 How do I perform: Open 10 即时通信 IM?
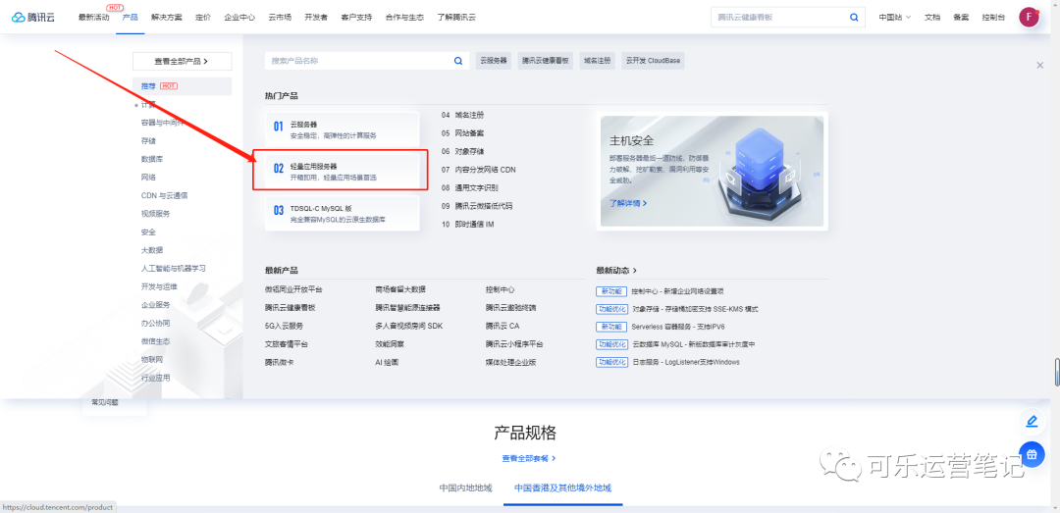click(x=468, y=225)
